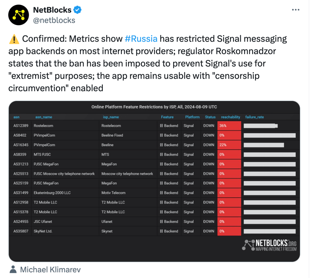Open the tweet options with the three-dot menu
Image resolution: width=310 pixels, height=278 pixels.
pos(296,10)
